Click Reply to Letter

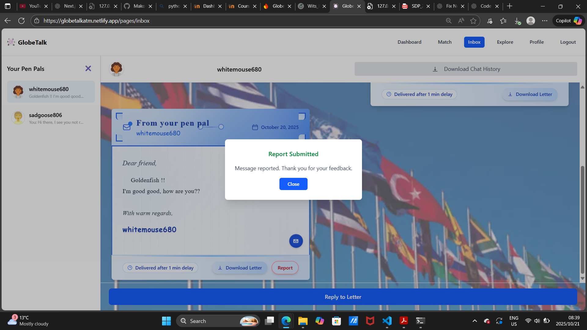pos(342,296)
